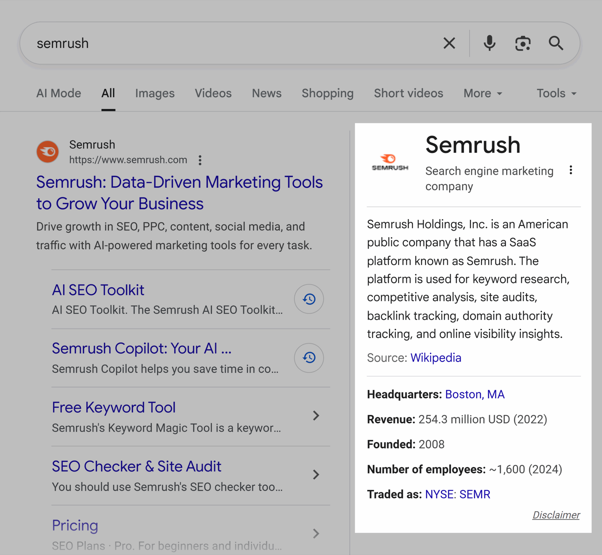
Task: Open the Wikipedia source link
Action: [436, 358]
